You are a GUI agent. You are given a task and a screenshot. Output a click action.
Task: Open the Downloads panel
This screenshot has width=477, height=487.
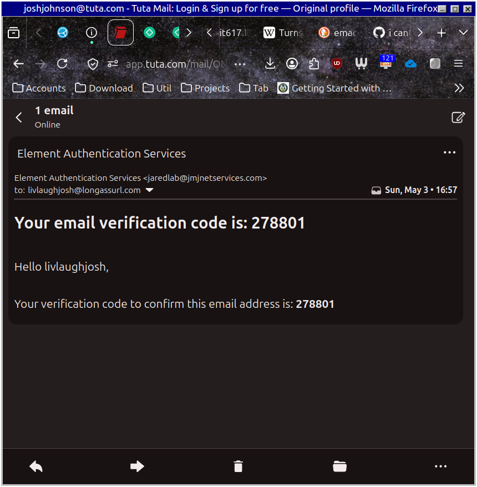tap(270, 64)
